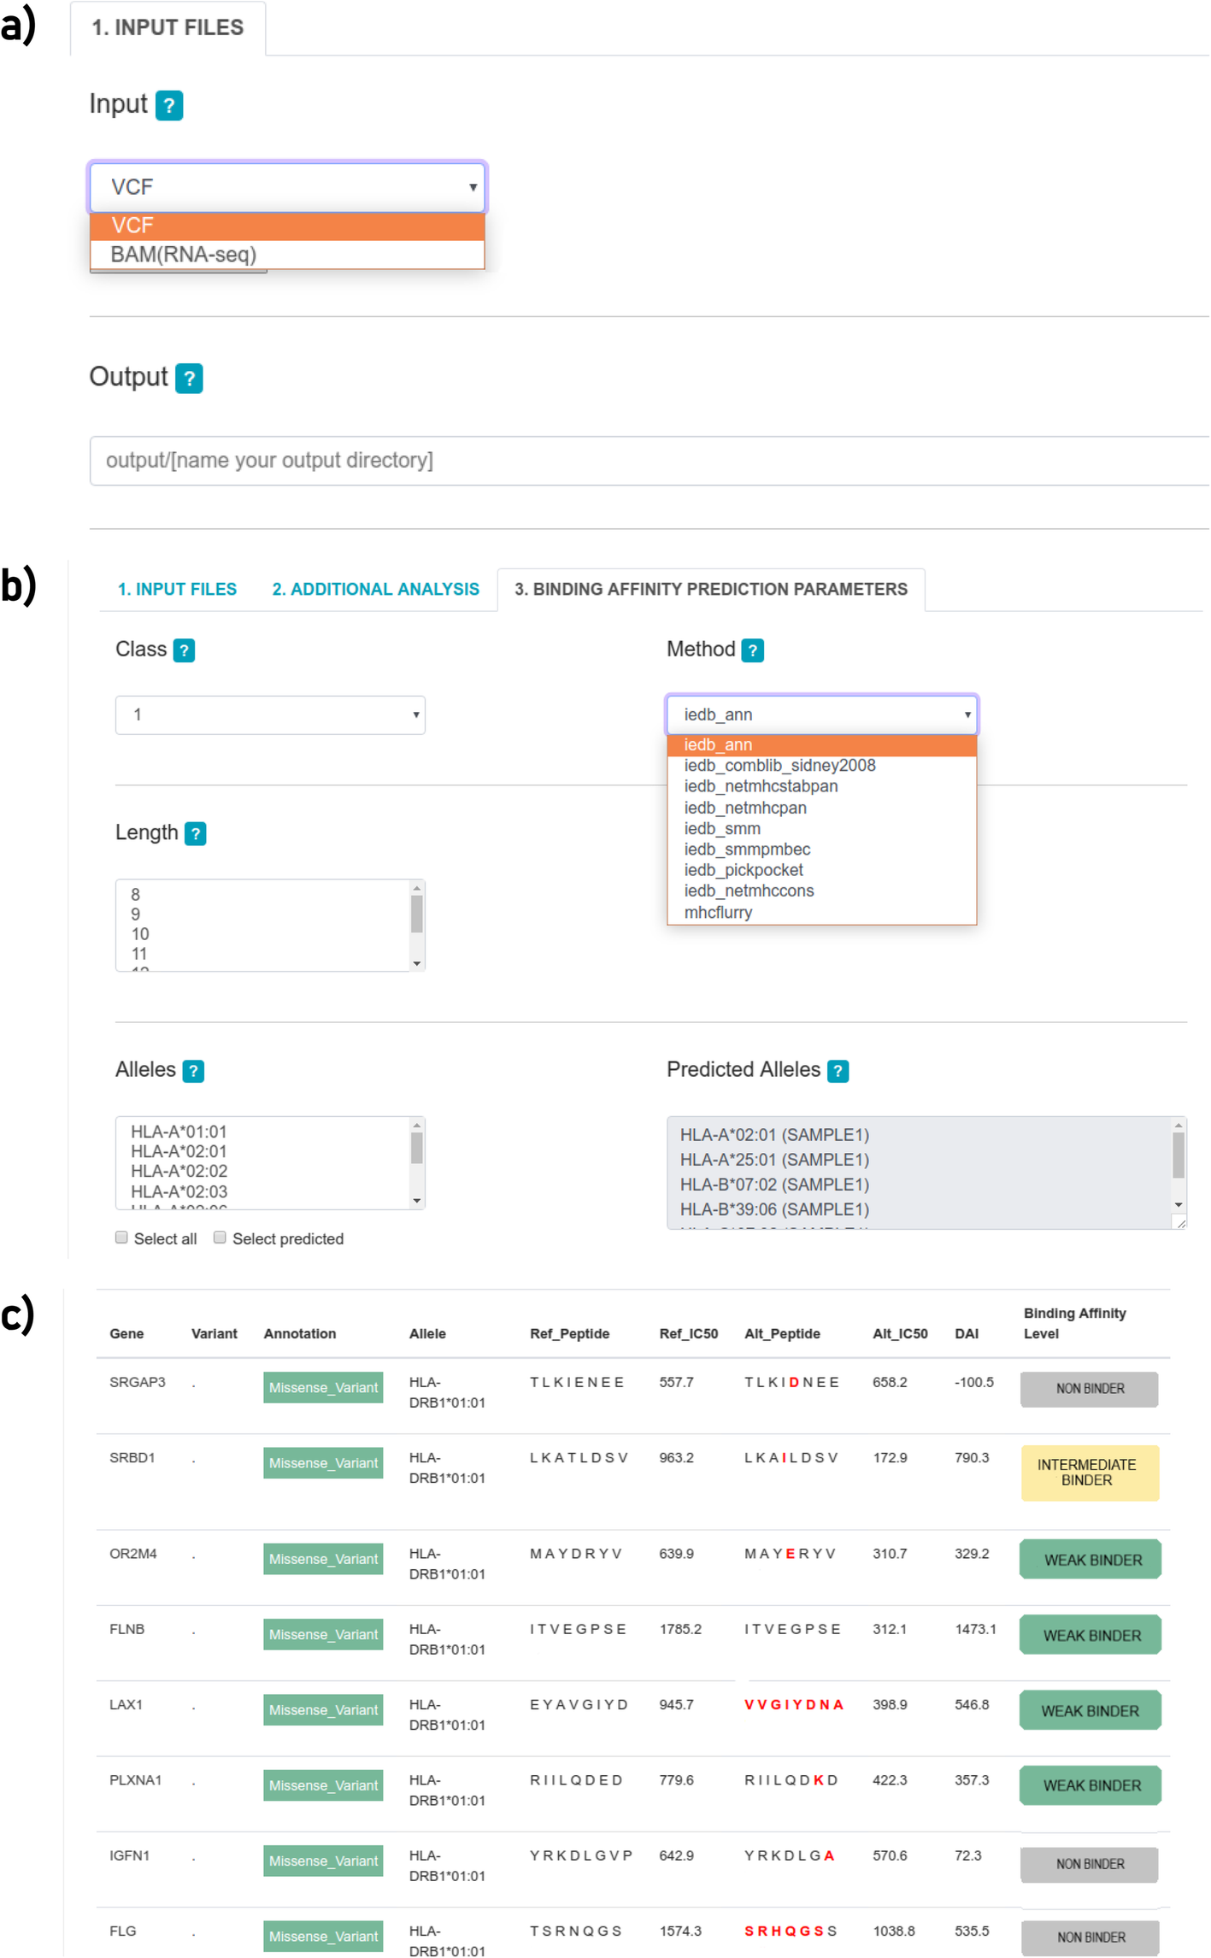This screenshot has height=1958, width=1211.
Task: Click the help icon next to Input
Action: tap(169, 105)
